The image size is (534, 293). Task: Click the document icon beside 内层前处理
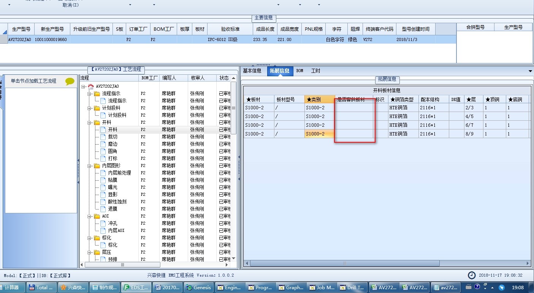click(x=103, y=173)
